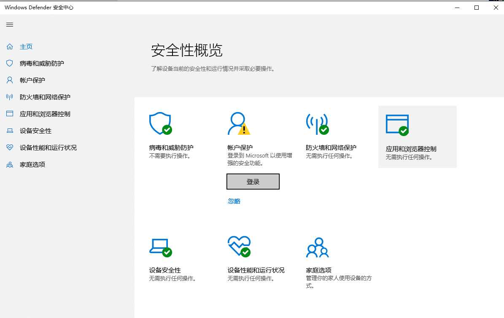The image size is (504, 318).
Task: Open the large account protection person icon
Action: tap(239, 123)
